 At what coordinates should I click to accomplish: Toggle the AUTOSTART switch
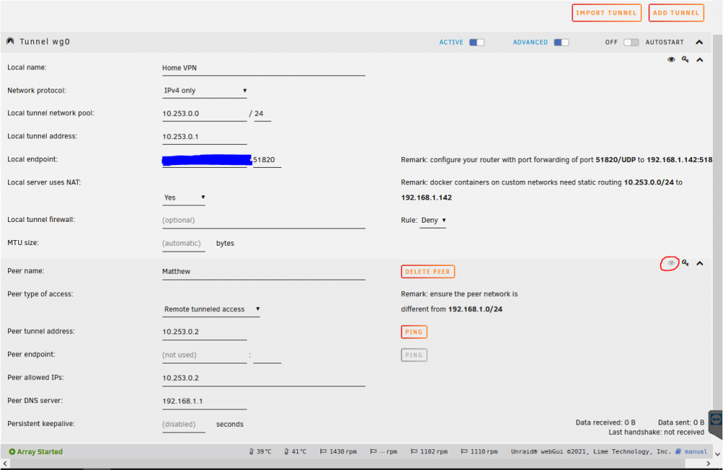click(x=630, y=42)
